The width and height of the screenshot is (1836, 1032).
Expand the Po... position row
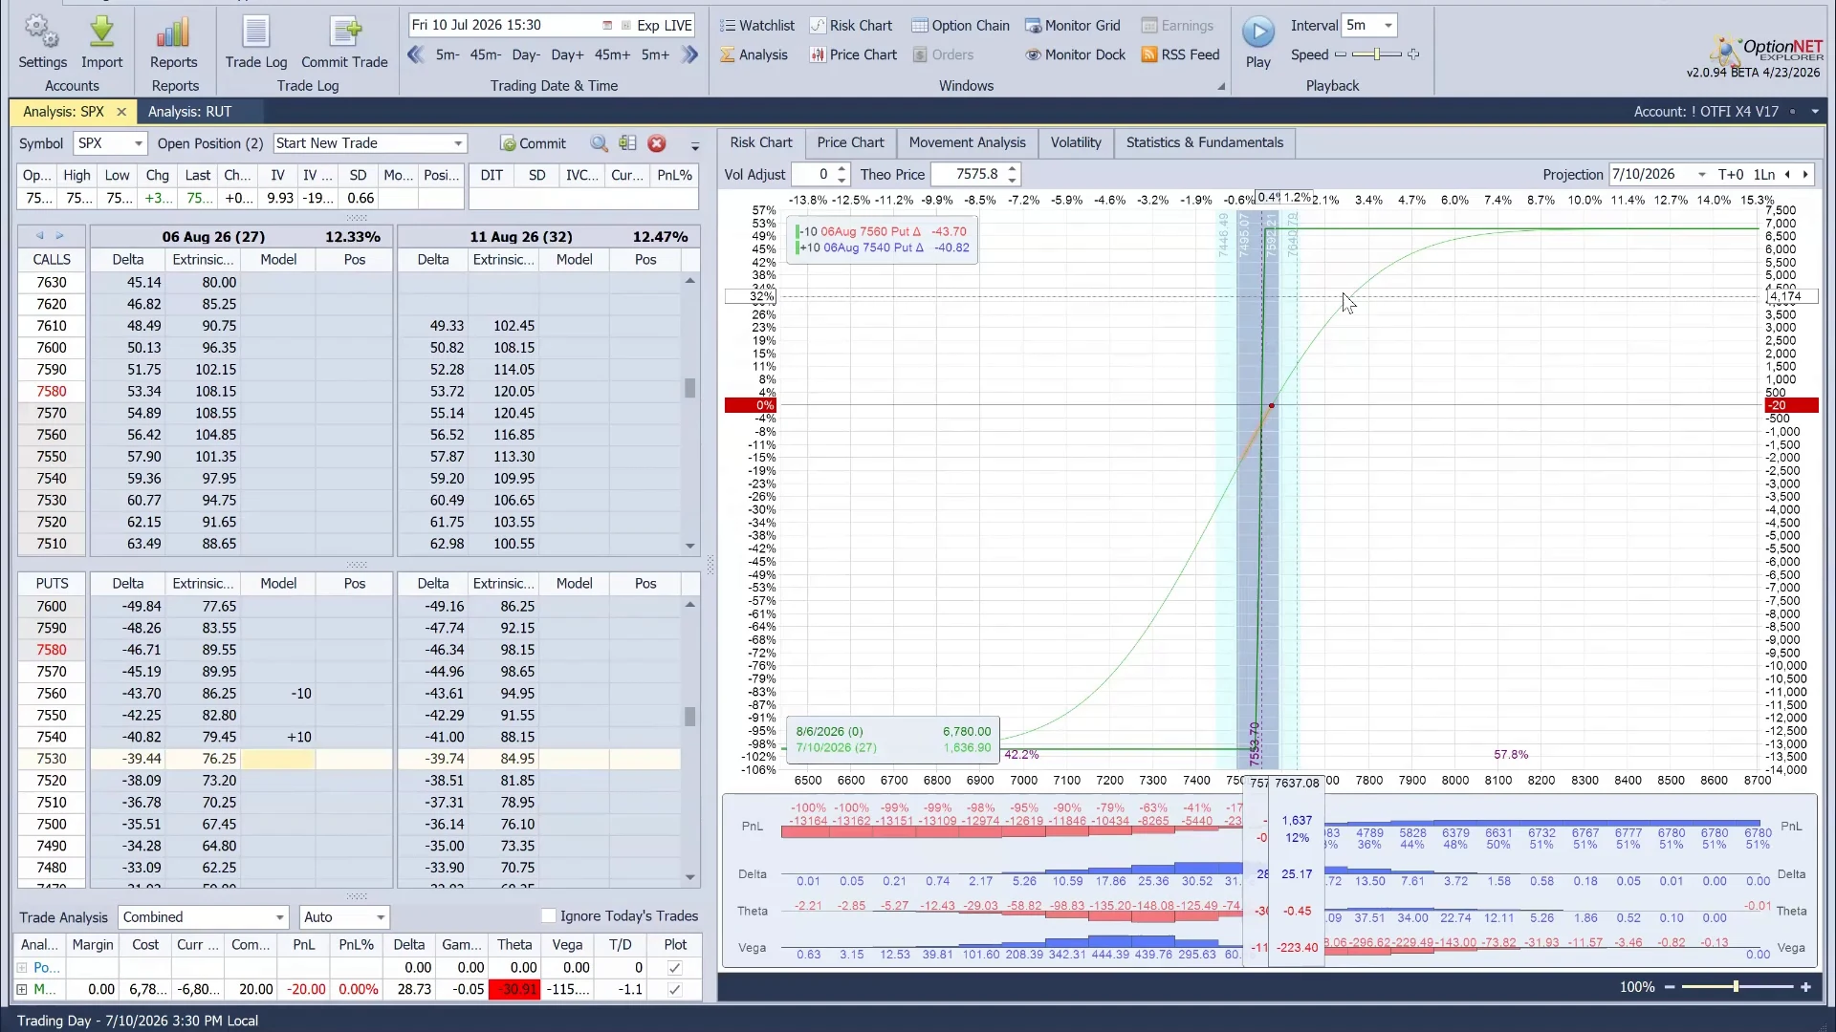tap(22, 968)
